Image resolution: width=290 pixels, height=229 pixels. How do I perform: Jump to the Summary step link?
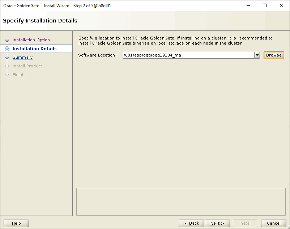click(22, 57)
